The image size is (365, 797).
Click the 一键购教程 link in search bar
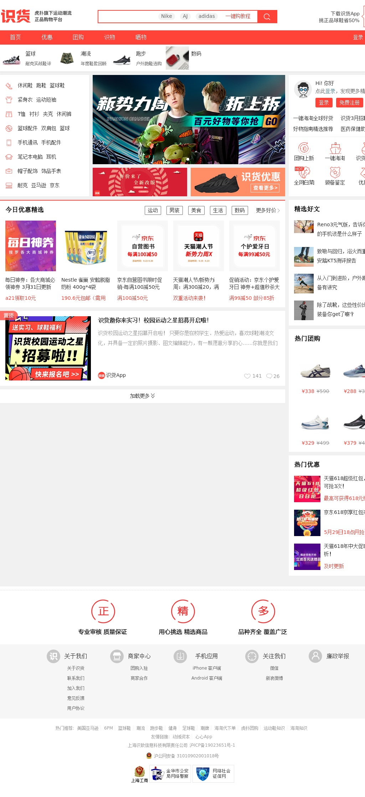(238, 16)
